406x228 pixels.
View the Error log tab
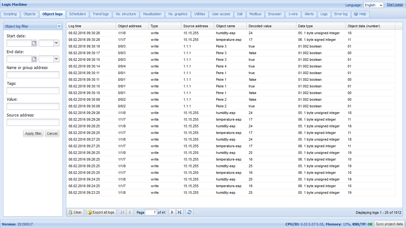(341, 14)
